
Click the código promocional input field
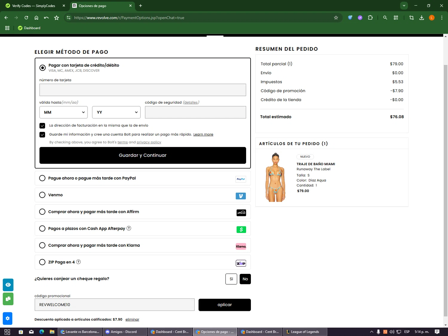tap(114, 305)
